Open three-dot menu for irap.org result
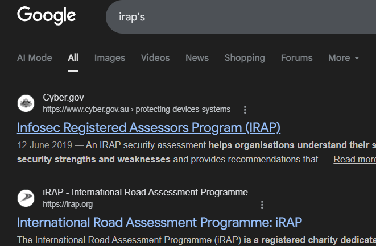 point(262,205)
